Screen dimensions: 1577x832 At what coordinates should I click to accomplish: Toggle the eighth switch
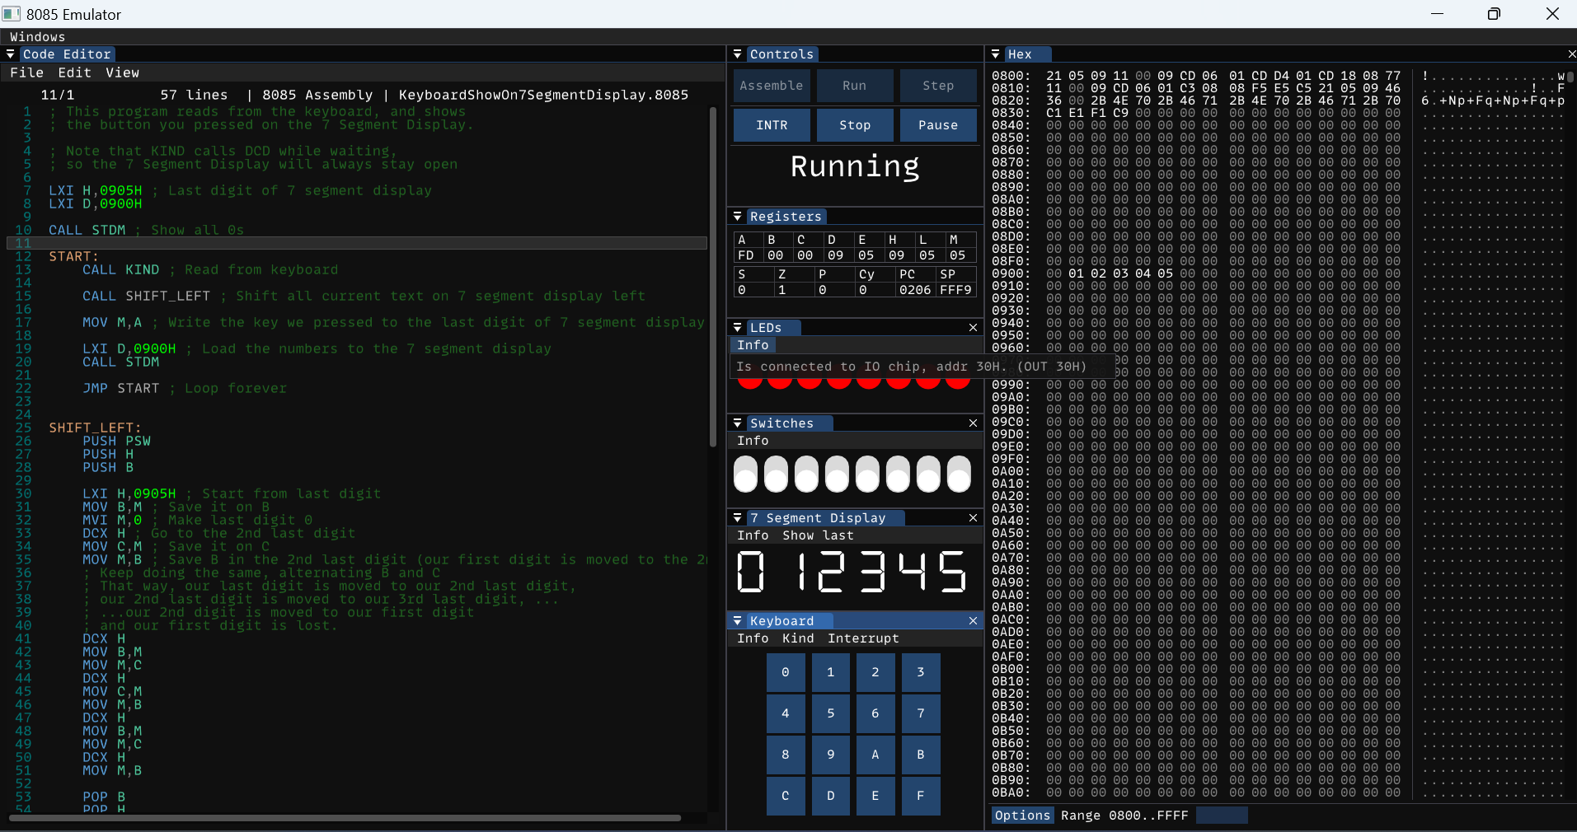959,474
